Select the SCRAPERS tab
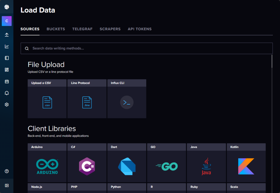 coord(110,29)
